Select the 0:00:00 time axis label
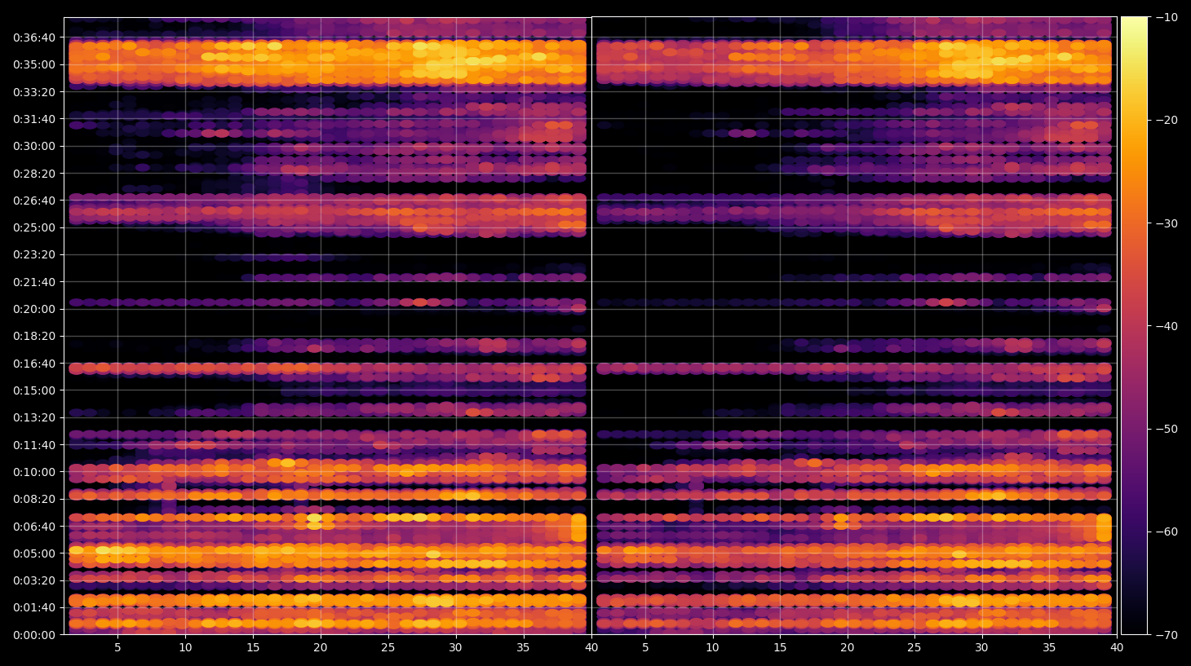Screen dimensions: 1191x666 [x=34, y=635]
